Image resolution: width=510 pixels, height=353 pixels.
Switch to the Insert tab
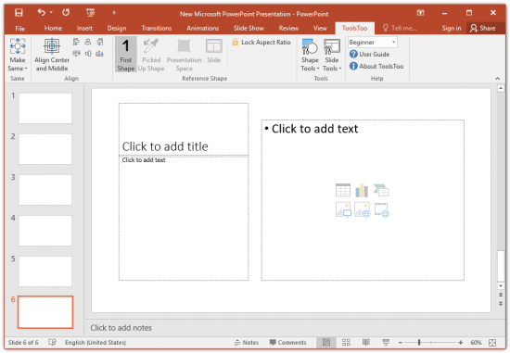pyautogui.click(x=84, y=29)
